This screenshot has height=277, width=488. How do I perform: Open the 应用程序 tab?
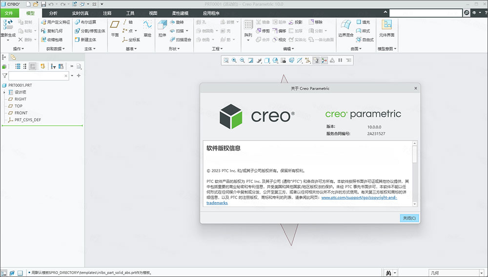click(211, 13)
